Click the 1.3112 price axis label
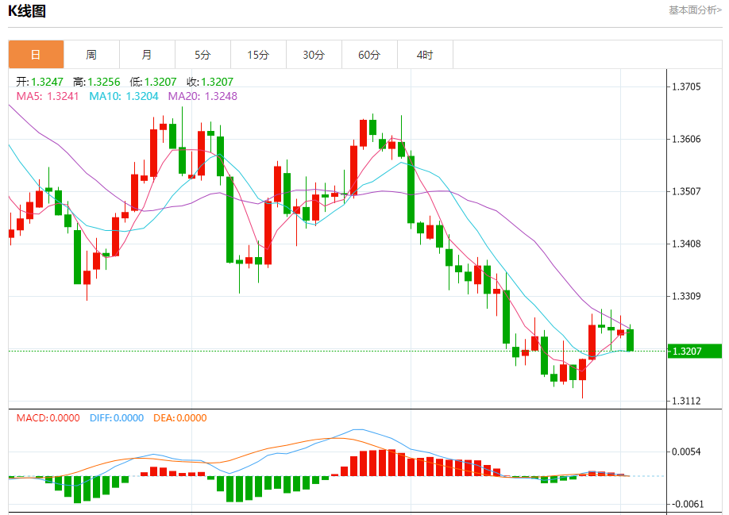The image size is (729, 515). click(x=686, y=401)
